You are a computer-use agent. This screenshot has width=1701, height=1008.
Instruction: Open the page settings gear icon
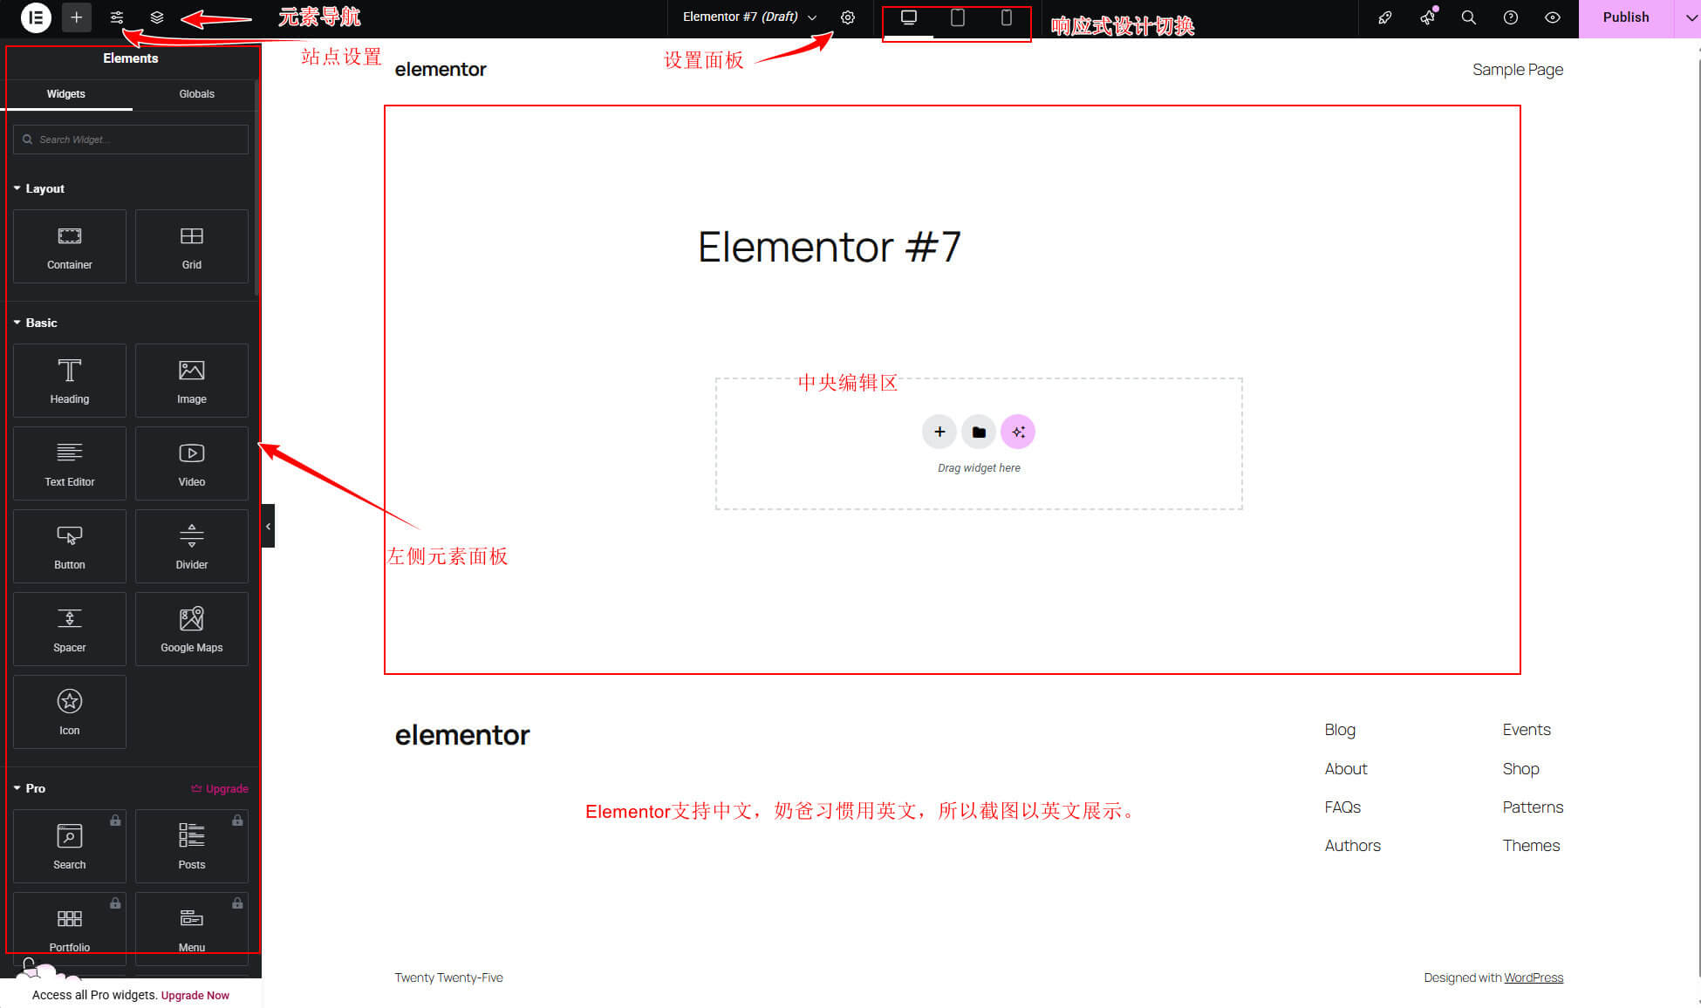point(847,17)
